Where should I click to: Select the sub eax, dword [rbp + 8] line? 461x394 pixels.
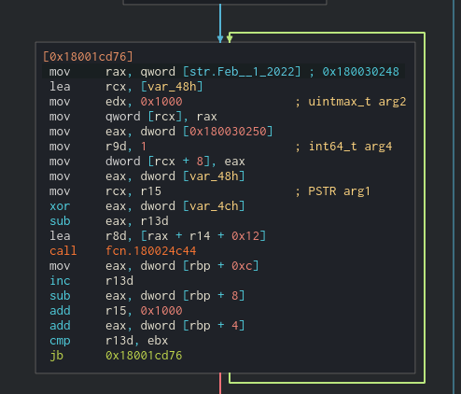coord(147,296)
